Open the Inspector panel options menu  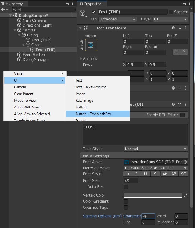click(189, 3)
